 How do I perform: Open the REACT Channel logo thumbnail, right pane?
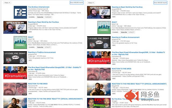click(x=104, y=28)
